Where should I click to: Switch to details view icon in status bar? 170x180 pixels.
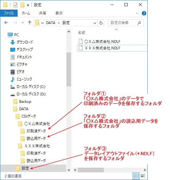(x=136, y=176)
